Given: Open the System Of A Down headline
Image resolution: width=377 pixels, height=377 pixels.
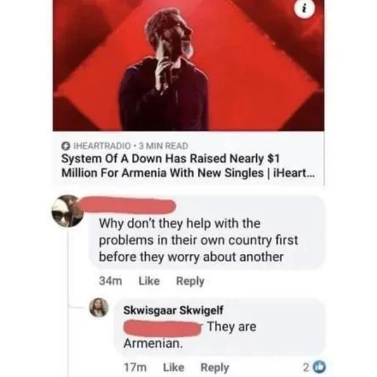Looking at the screenshot, I should (x=188, y=166).
